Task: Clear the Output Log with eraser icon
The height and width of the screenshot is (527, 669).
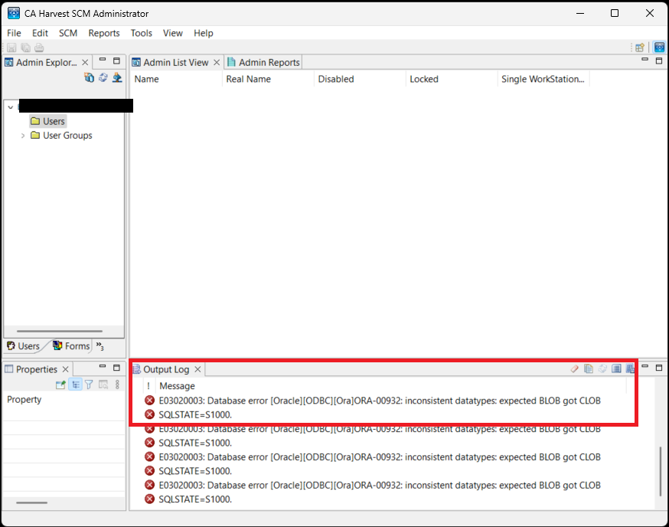Action: [575, 369]
